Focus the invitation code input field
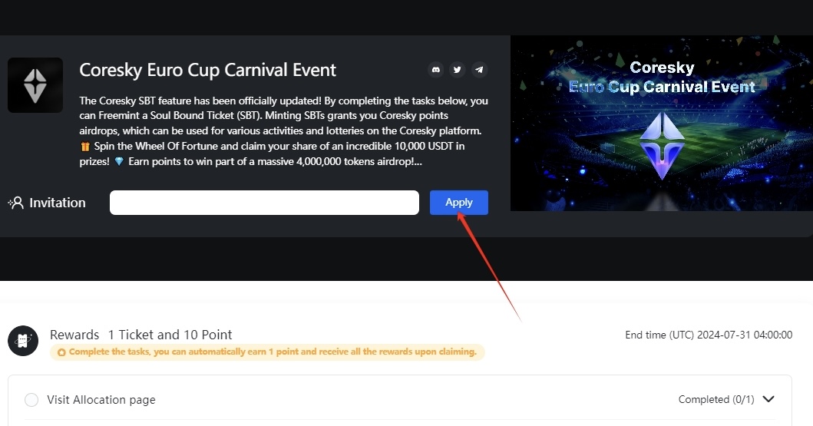The image size is (813, 426). click(264, 202)
